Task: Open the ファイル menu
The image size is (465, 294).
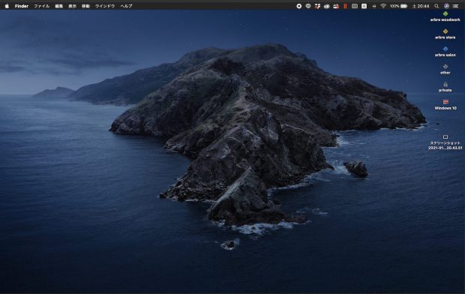Action: tap(41, 6)
